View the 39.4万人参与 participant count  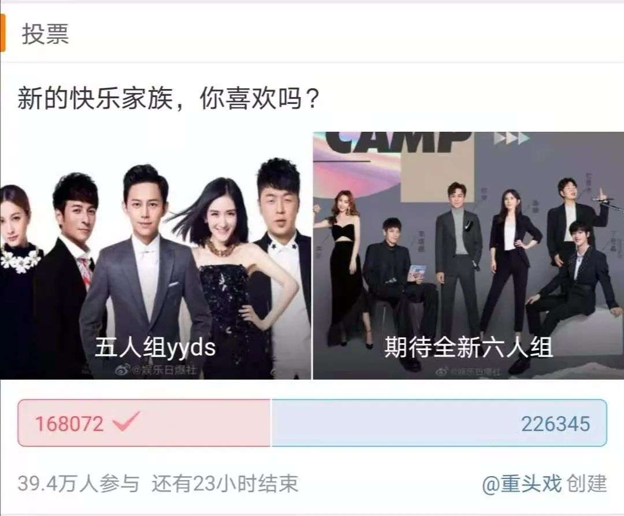(x=79, y=484)
